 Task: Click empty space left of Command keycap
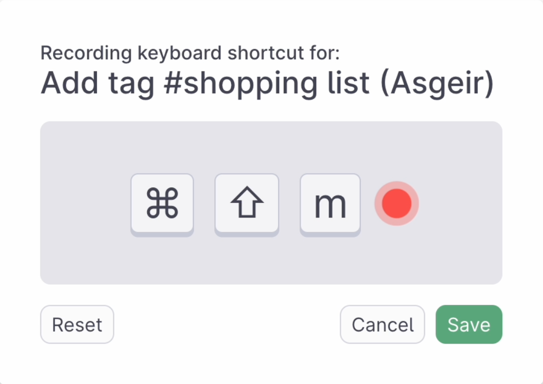point(85,203)
